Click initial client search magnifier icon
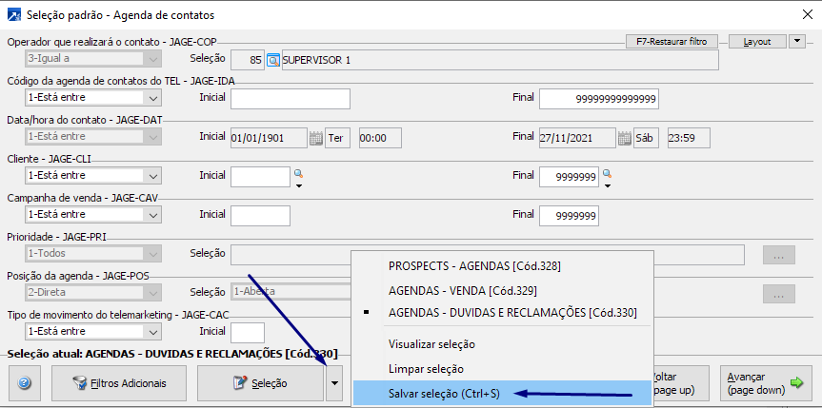 [298, 173]
